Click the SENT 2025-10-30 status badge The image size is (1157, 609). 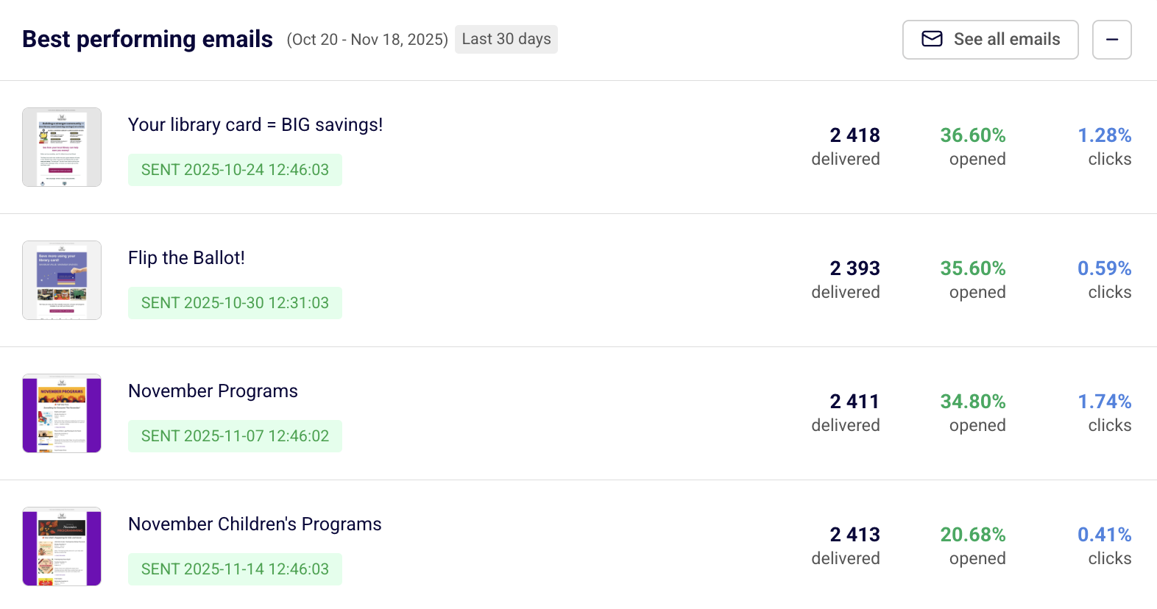tap(235, 303)
